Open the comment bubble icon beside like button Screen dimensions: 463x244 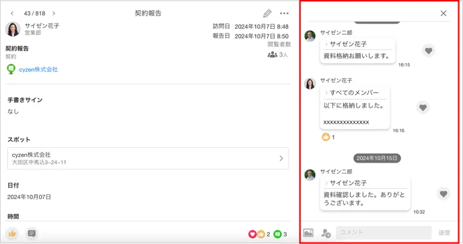(x=32, y=234)
